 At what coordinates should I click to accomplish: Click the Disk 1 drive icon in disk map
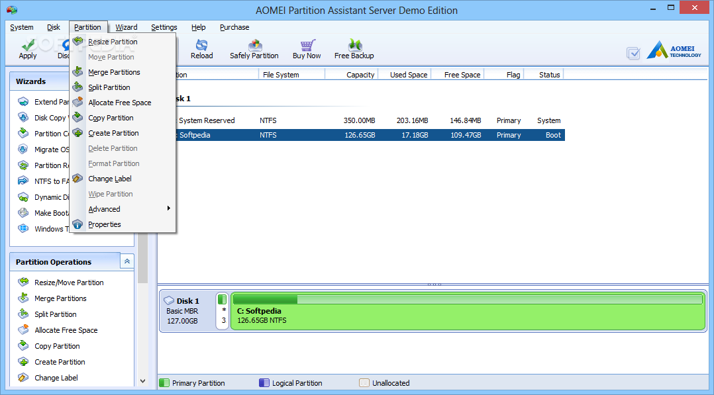pyautogui.click(x=170, y=301)
